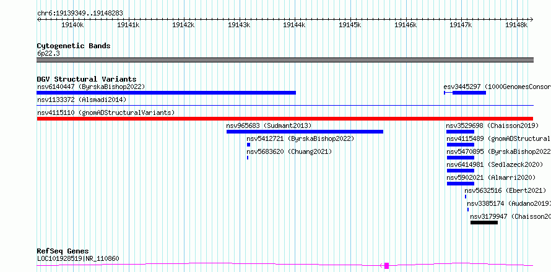Click the black nsv3179947 variant bar

tap(484, 223)
